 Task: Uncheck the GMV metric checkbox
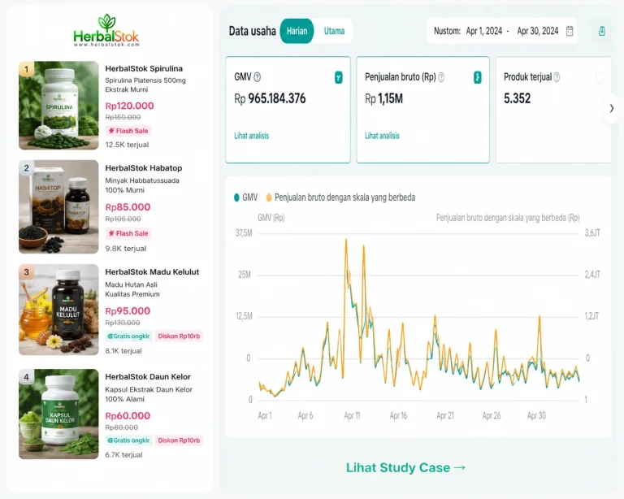pyautogui.click(x=339, y=77)
